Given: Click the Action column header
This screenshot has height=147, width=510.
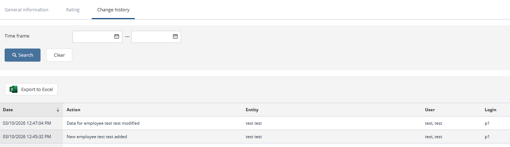Looking at the screenshot, I should tap(74, 110).
